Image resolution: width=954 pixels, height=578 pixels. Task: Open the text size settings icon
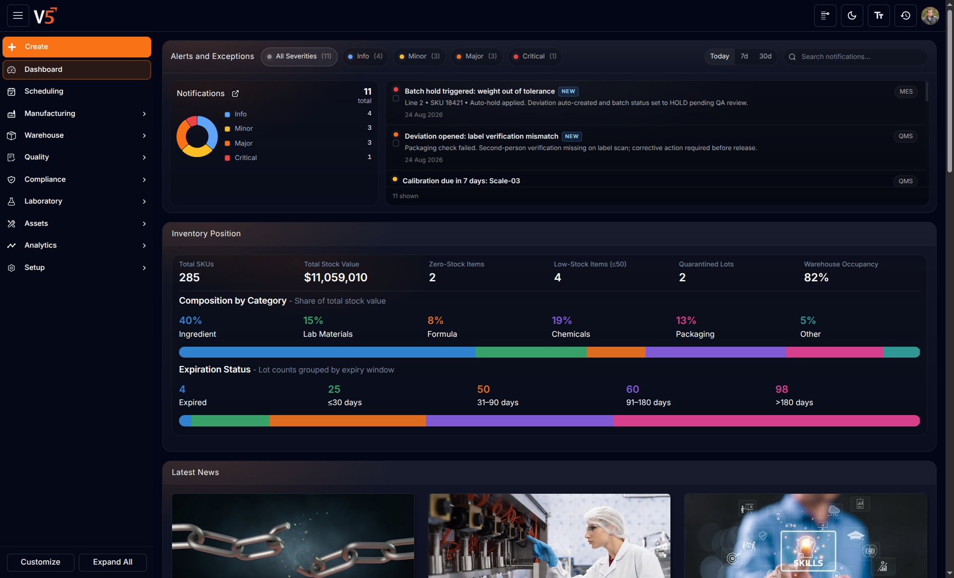click(x=879, y=15)
